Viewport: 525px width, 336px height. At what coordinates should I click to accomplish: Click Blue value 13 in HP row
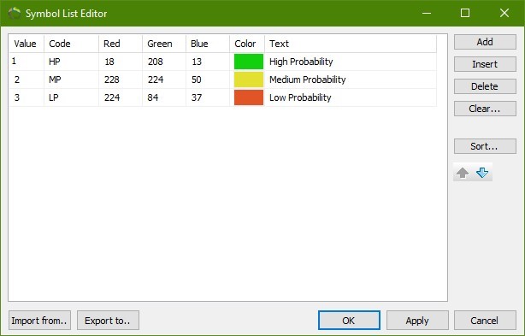click(208, 62)
